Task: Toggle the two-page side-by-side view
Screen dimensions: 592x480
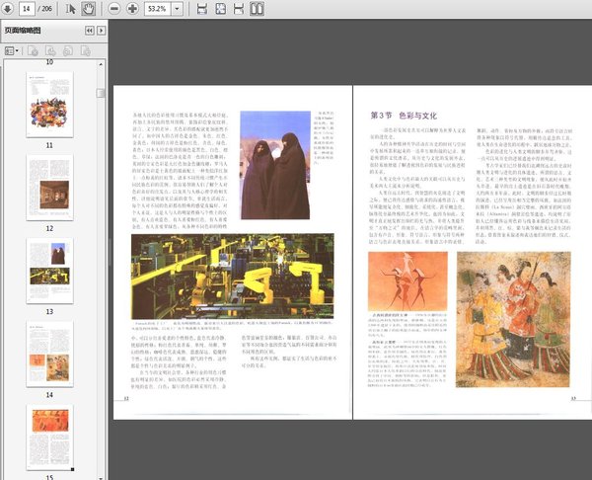Action: tap(258, 9)
